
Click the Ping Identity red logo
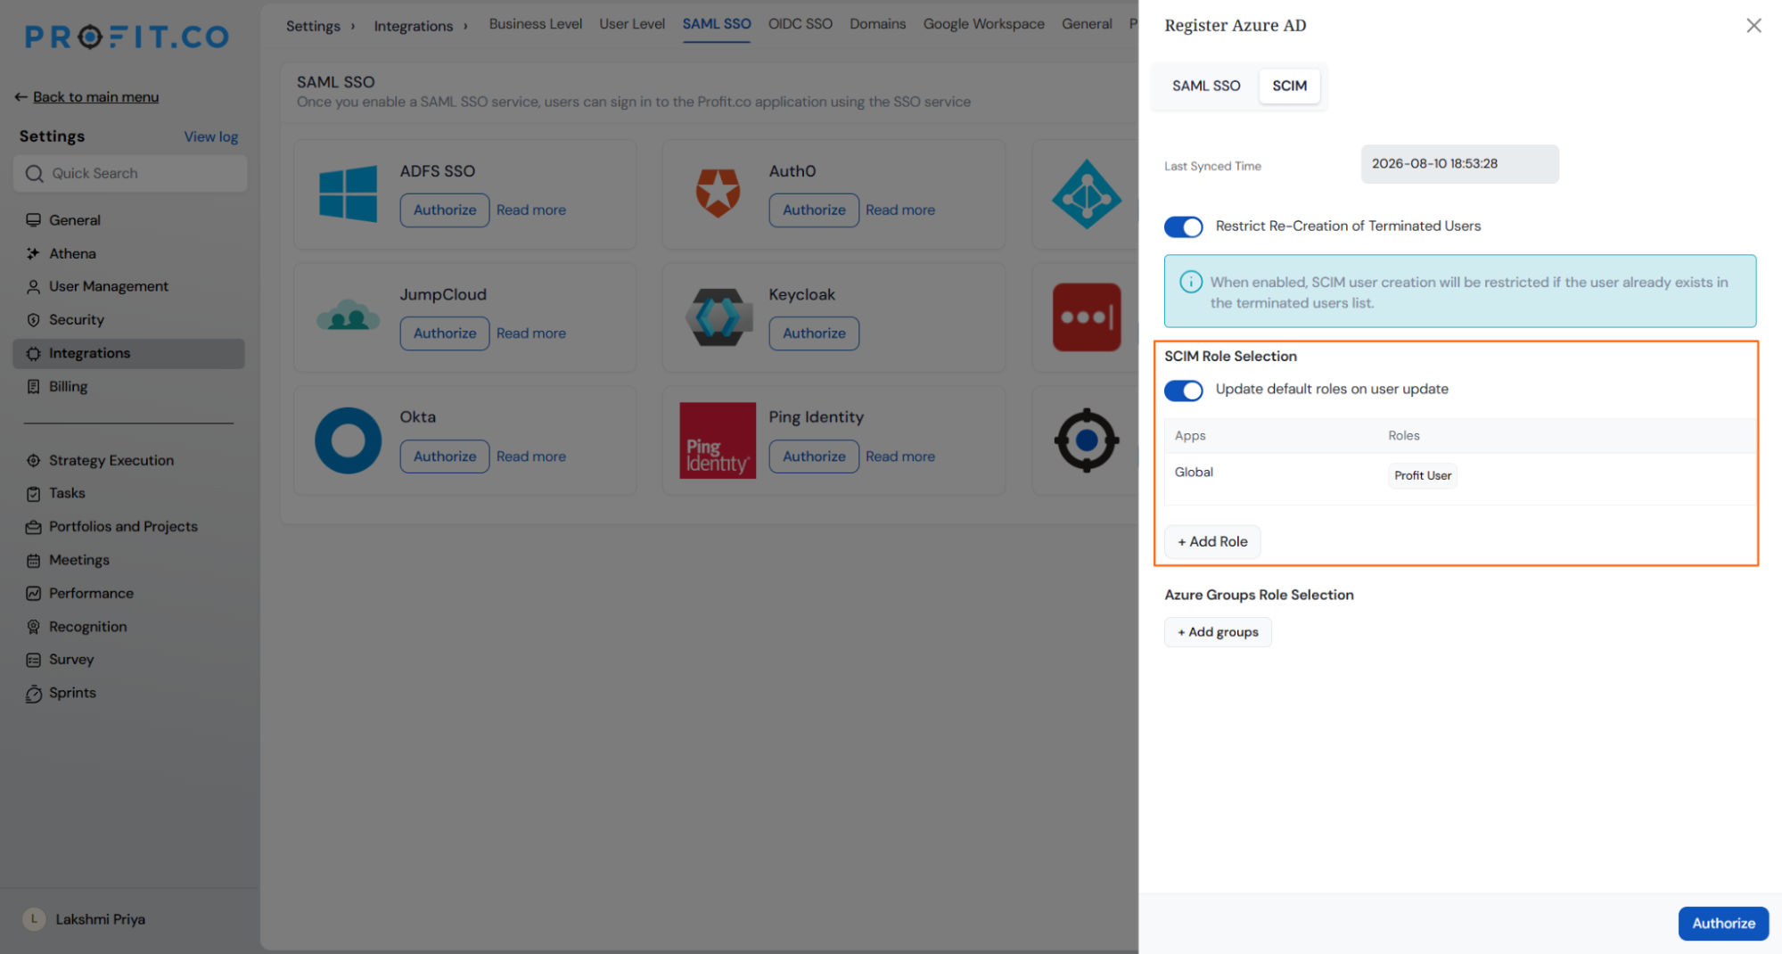pyautogui.click(x=718, y=440)
